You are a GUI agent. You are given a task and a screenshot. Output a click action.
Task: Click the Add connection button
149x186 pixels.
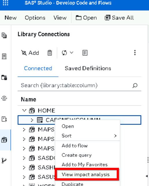point(30,53)
